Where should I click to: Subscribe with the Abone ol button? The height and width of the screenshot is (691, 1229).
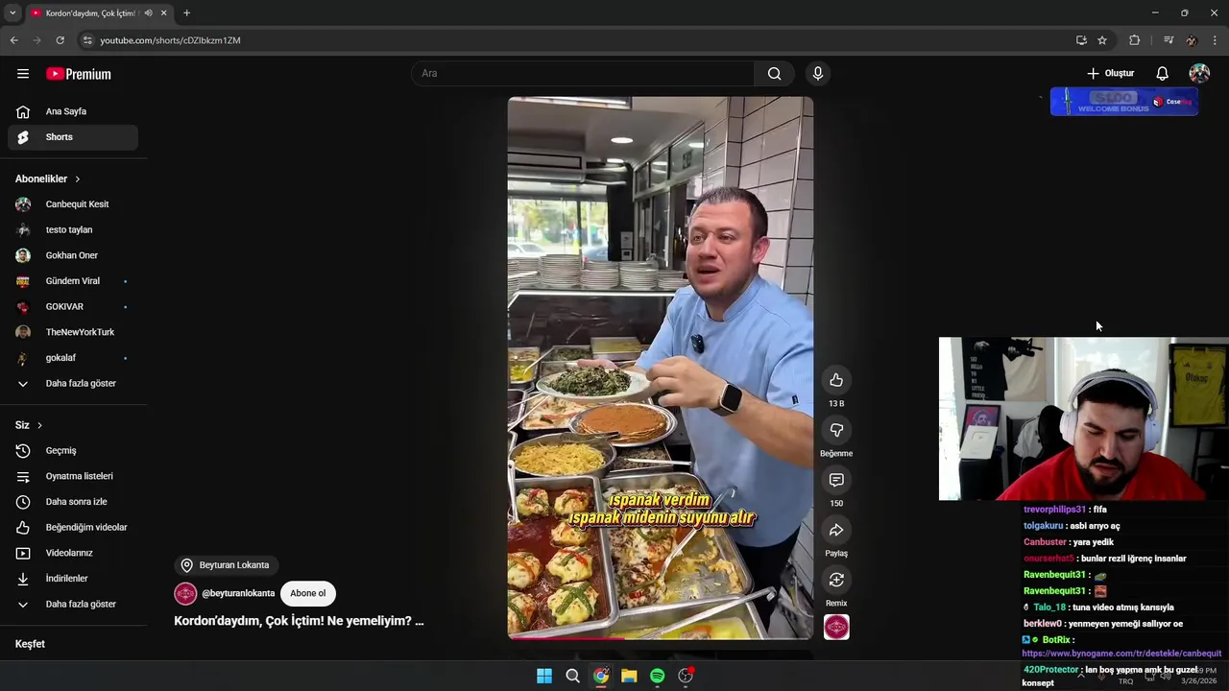(308, 593)
